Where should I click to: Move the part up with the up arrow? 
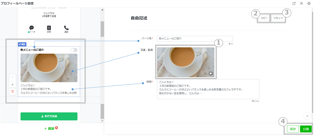click(13, 78)
